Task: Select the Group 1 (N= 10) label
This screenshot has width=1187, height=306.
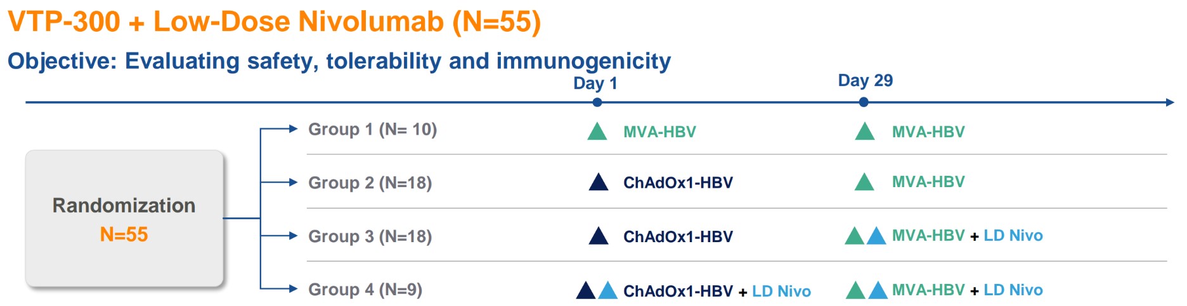Action: pyautogui.click(x=372, y=130)
